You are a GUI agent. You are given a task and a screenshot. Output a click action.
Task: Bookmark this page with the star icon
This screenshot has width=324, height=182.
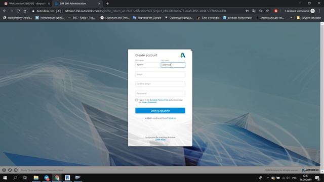pyautogui.click(x=267, y=11)
